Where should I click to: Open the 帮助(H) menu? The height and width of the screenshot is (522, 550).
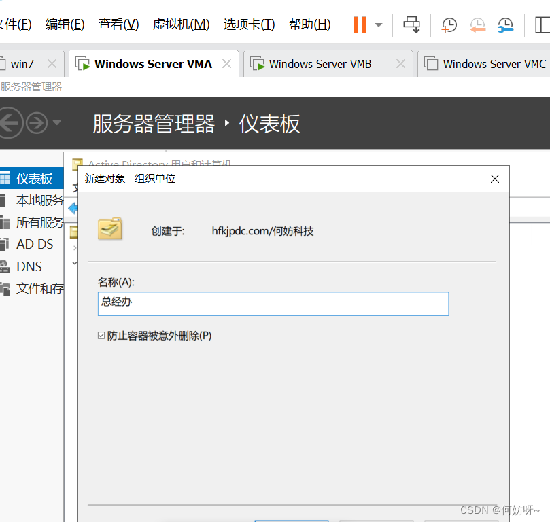[309, 24]
